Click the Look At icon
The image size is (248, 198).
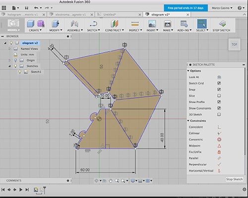click(219, 77)
